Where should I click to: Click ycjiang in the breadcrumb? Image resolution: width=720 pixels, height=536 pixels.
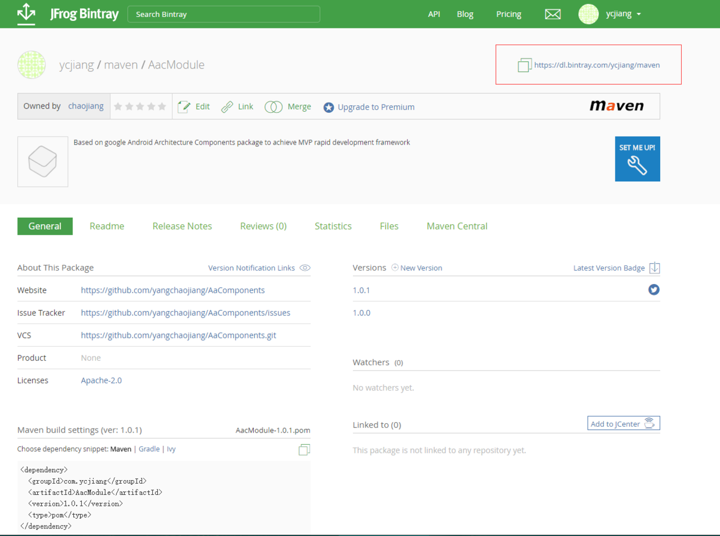(77, 64)
